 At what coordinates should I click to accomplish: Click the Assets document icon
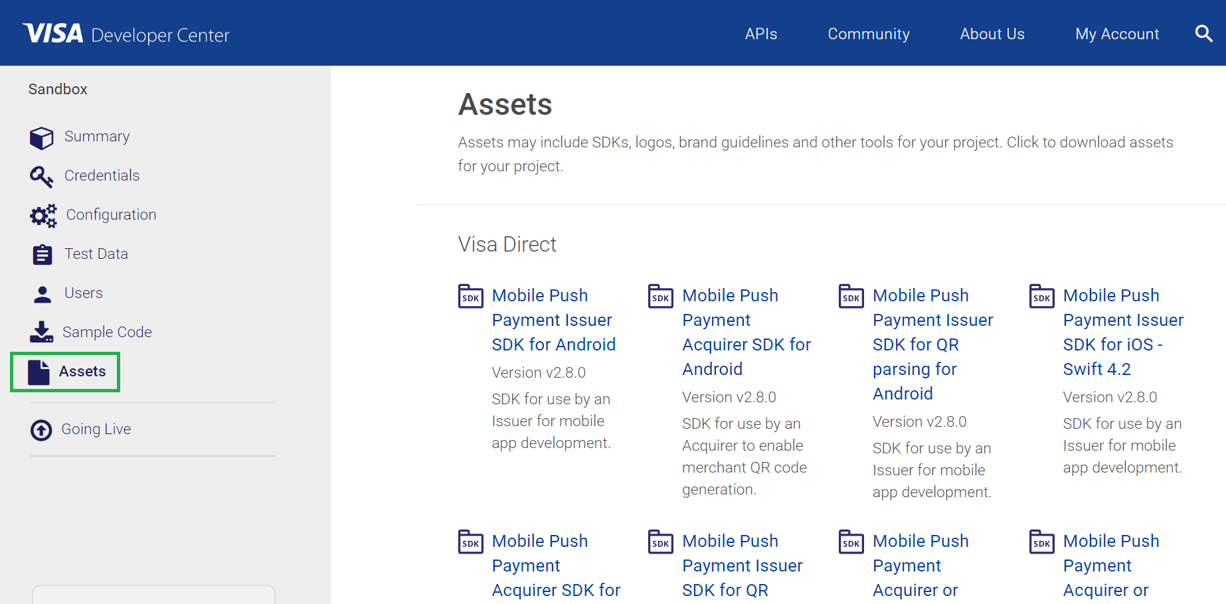(39, 372)
